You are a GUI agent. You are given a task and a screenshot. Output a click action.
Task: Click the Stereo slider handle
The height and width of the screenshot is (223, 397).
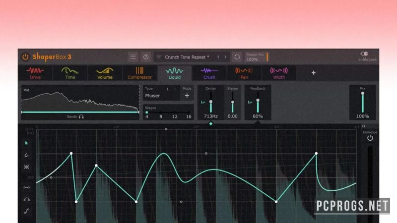click(x=232, y=102)
